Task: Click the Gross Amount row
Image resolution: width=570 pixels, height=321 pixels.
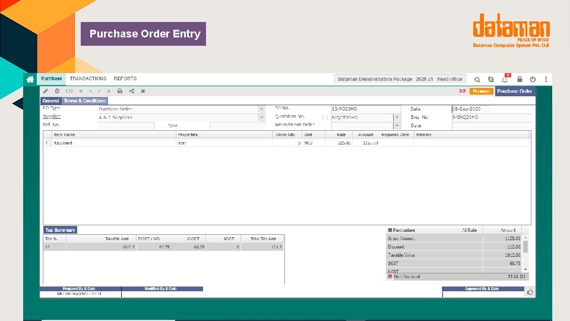Action: pos(454,238)
